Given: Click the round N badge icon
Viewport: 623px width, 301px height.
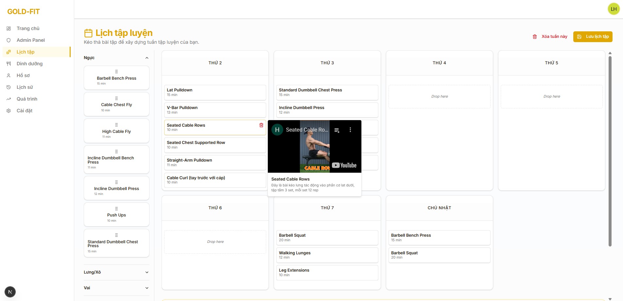Looking at the screenshot, I should pyautogui.click(x=10, y=292).
